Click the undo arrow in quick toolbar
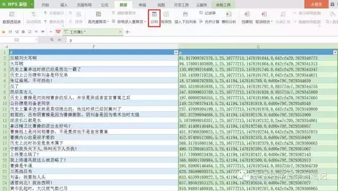 pyautogui.click(x=36, y=32)
